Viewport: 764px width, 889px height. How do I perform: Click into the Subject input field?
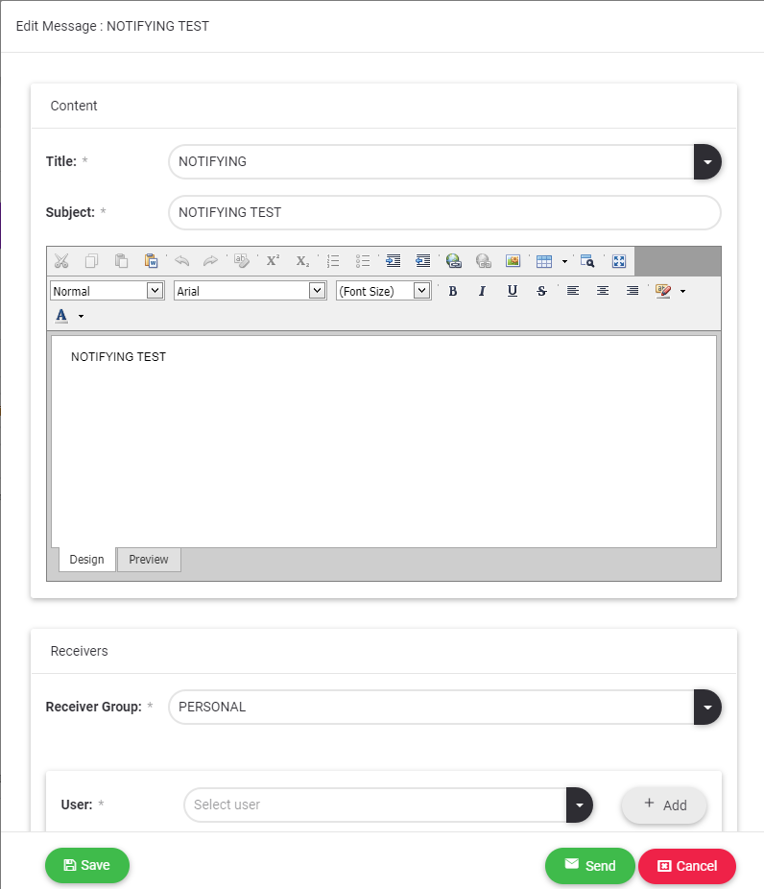(x=443, y=213)
